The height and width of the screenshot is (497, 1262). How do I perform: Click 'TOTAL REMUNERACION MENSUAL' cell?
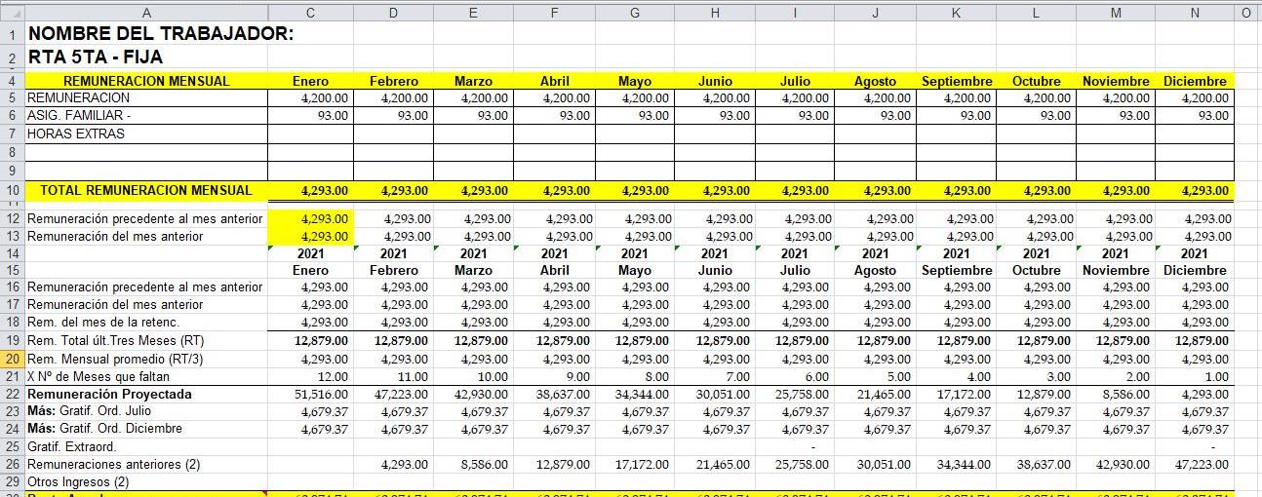pyautogui.click(x=146, y=190)
